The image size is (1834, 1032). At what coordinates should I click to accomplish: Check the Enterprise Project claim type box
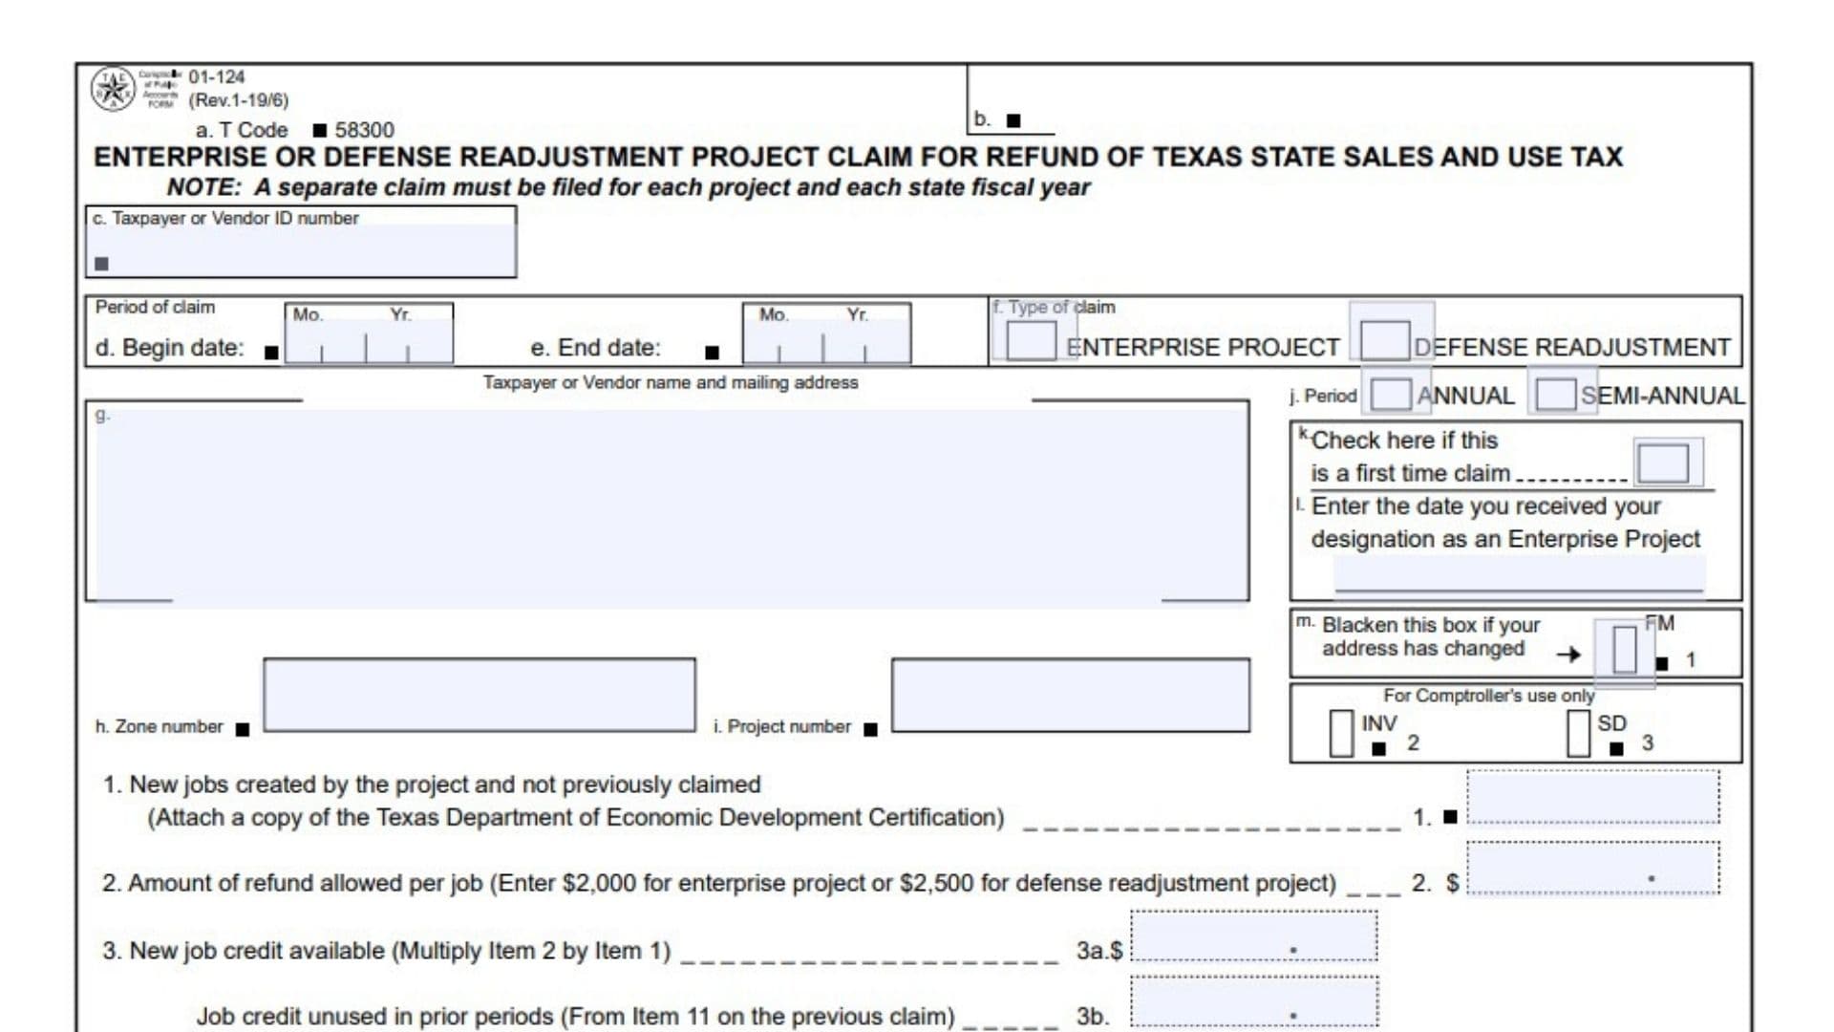click(1031, 340)
